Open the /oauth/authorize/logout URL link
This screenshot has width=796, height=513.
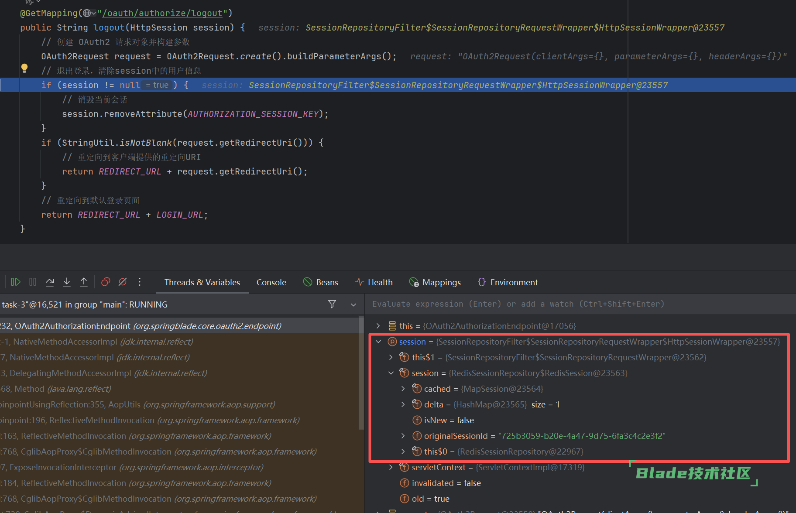pos(162,13)
